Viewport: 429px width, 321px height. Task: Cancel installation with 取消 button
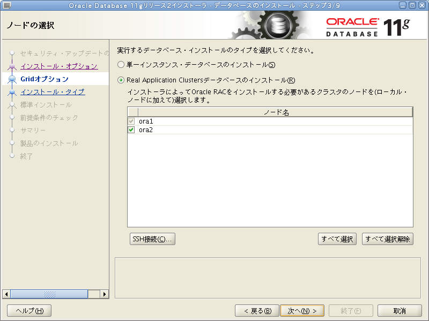400,311
